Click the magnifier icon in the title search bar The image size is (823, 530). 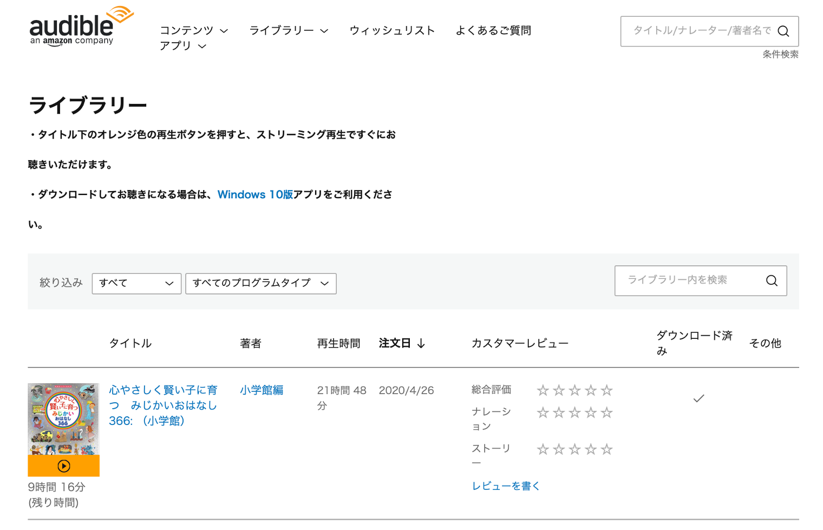point(783,31)
